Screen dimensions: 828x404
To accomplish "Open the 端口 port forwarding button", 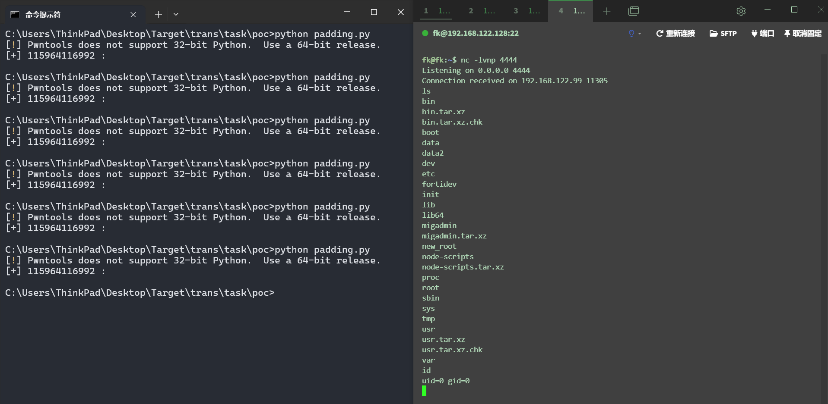I will pos(763,33).
